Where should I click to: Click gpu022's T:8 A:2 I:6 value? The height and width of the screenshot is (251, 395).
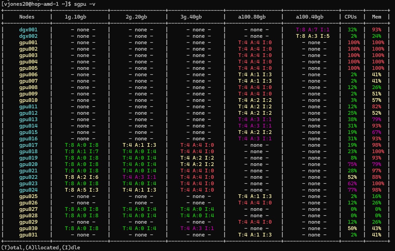(82, 177)
